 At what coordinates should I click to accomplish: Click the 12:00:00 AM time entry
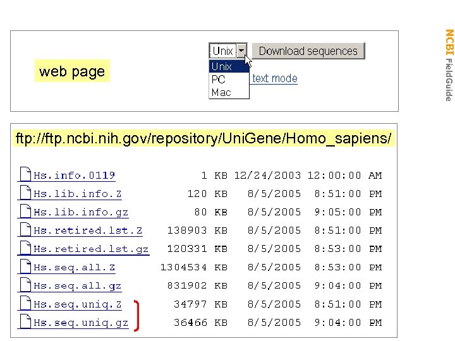[x=345, y=175]
